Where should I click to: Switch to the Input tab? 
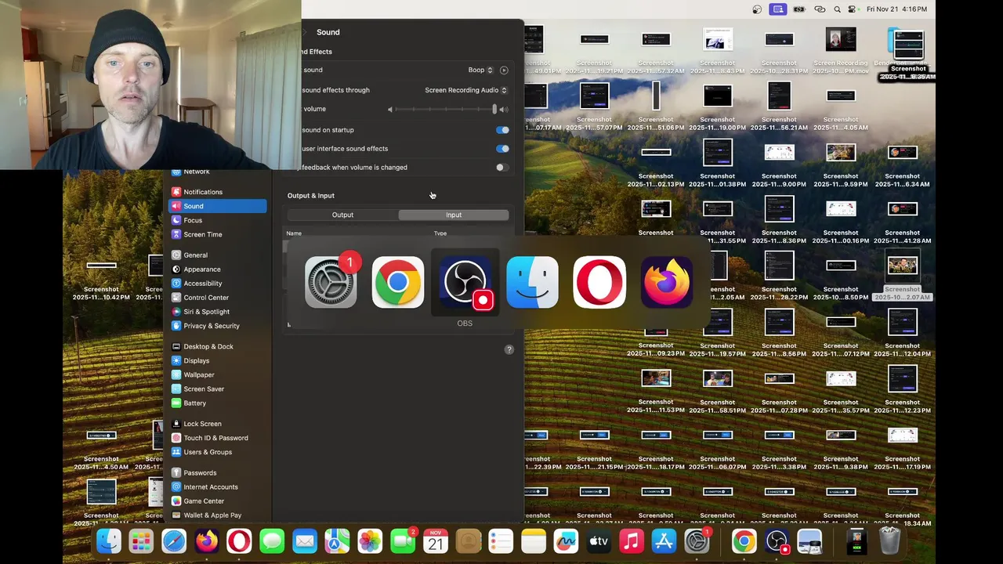[454, 215]
